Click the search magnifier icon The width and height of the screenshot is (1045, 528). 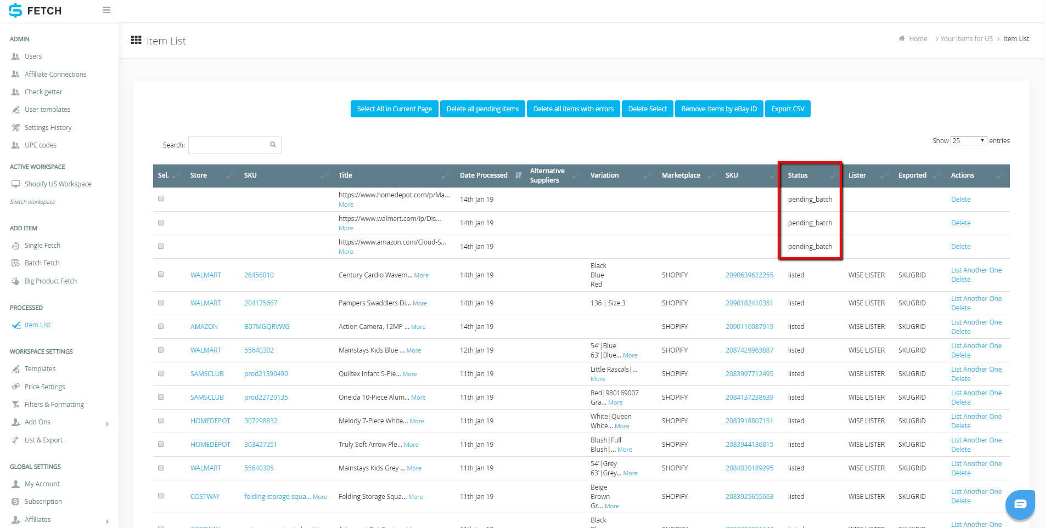coord(273,145)
